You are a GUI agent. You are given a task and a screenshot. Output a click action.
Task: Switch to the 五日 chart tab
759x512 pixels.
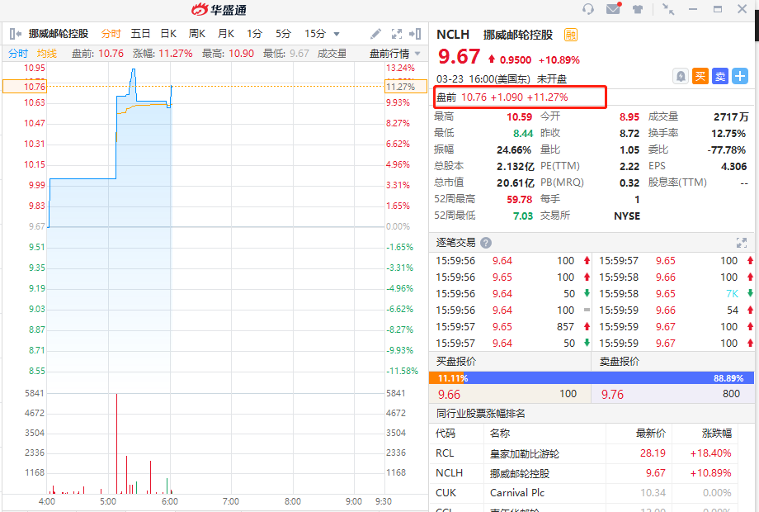click(140, 33)
